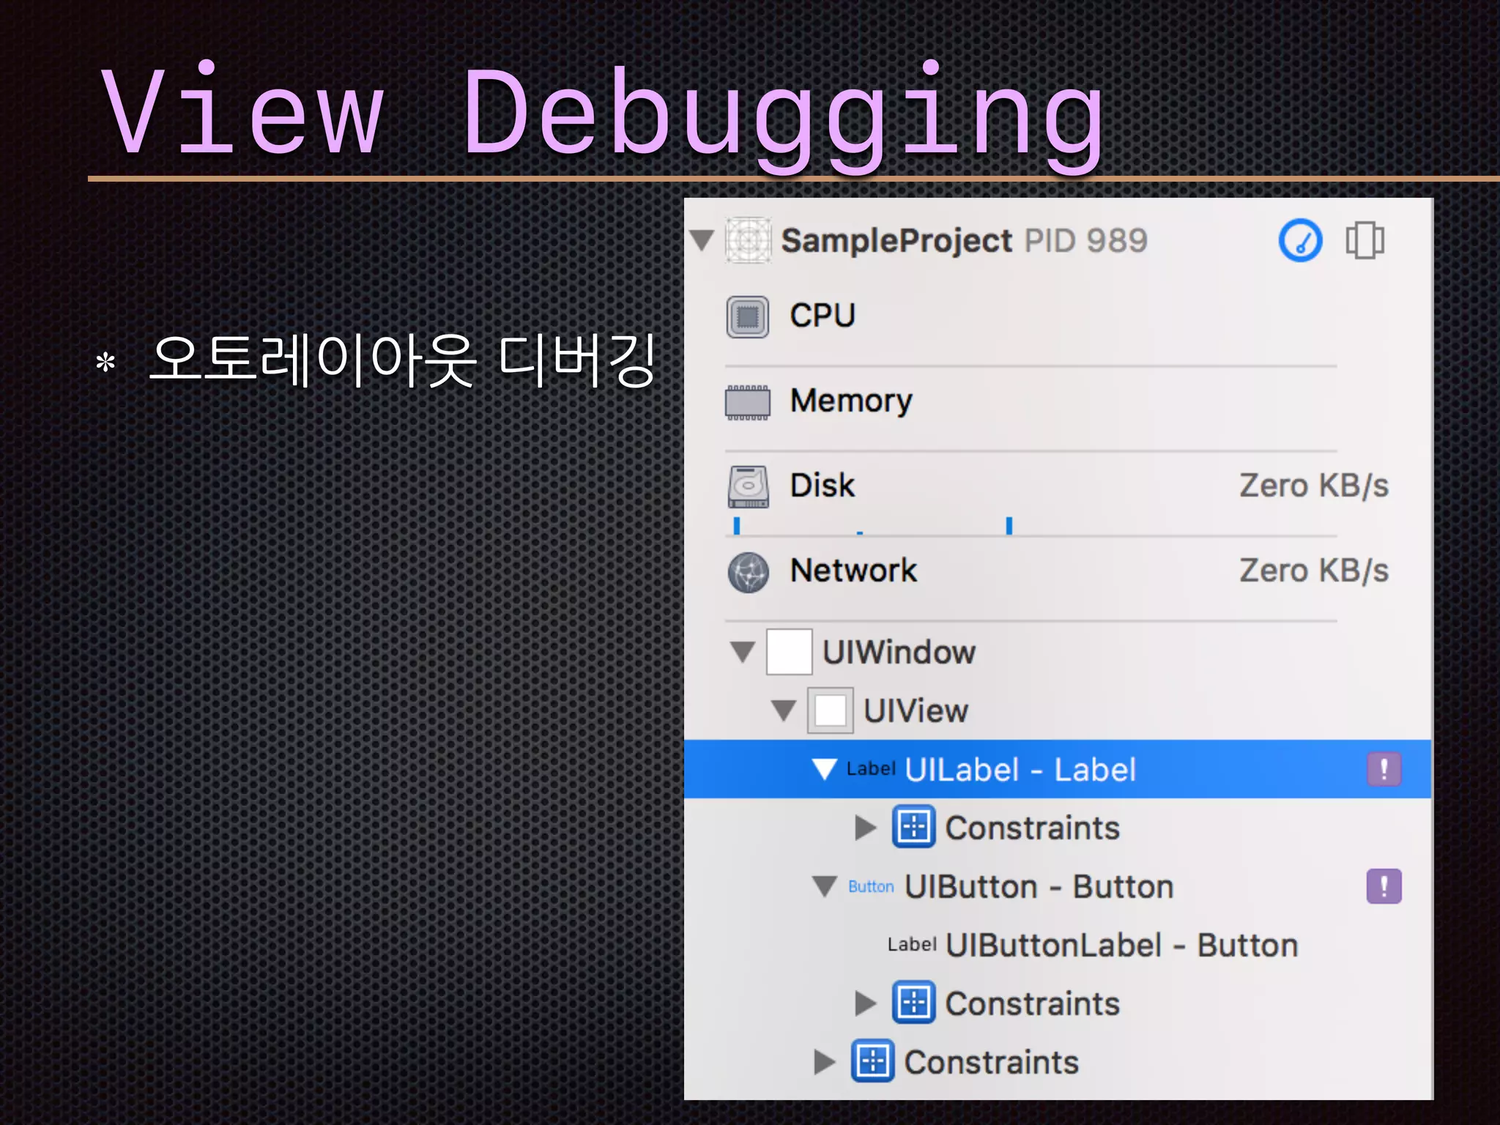Collapse the UIButton - Button node
The width and height of the screenshot is (1500, 1125).
coord(825,887)
